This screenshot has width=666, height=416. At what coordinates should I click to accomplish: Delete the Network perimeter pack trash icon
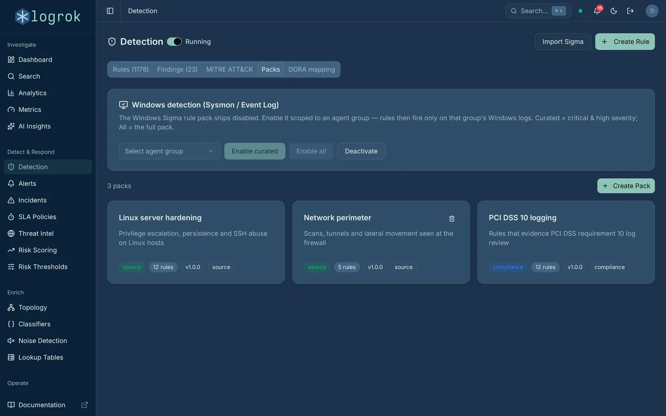[x=452, y=219]
